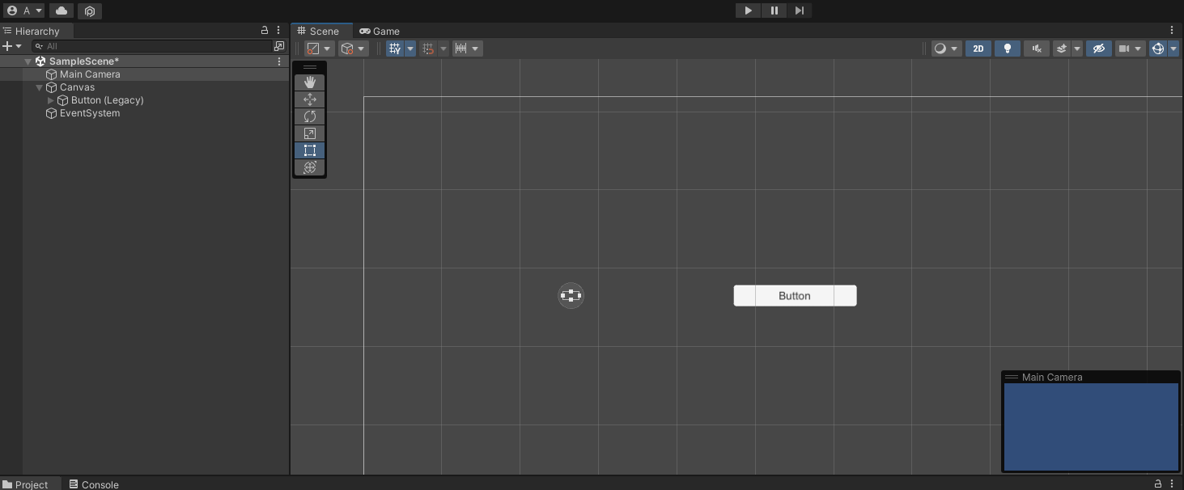
Task: Select the Canvas object row
Action: (x=144, y=87)
